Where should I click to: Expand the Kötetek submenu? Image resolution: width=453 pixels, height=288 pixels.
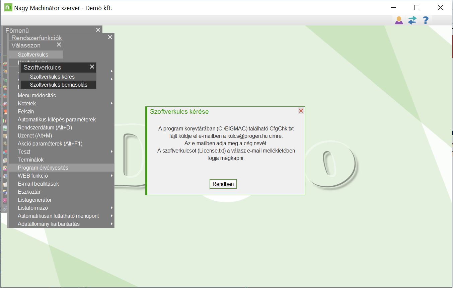[x=61, y=103]
